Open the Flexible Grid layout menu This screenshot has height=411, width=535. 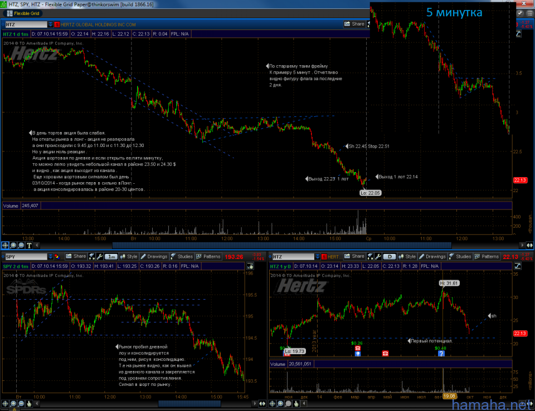coord(23,13)
